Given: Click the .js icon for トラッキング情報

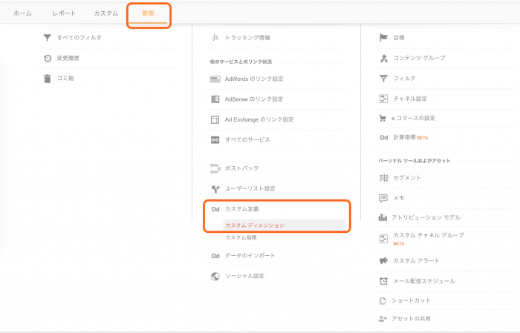Looking at the screenshot, I should [x=214, y=37].
